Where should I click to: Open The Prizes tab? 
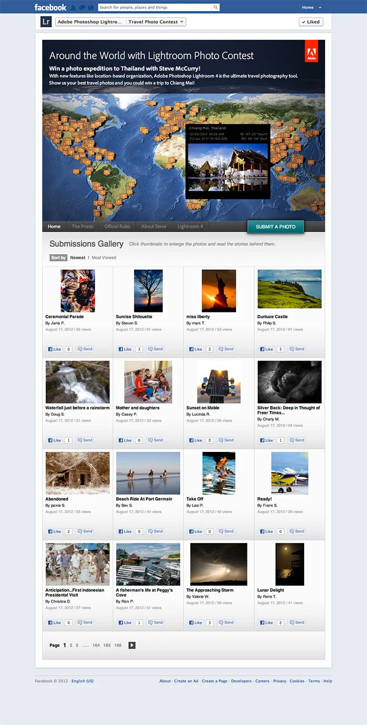(82, 226)
